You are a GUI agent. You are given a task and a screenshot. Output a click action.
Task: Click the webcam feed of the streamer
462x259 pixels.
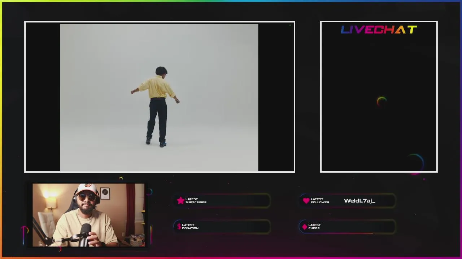[88, 215]
